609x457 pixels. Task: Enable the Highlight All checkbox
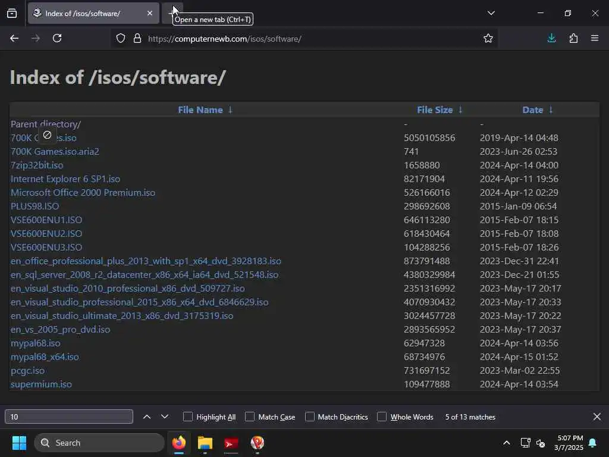pos(188,417)
